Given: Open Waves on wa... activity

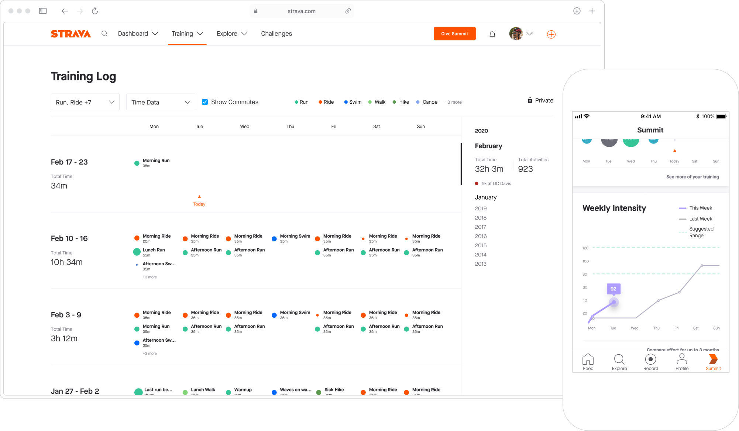Looking at the screenshot, I should (296, 390).
